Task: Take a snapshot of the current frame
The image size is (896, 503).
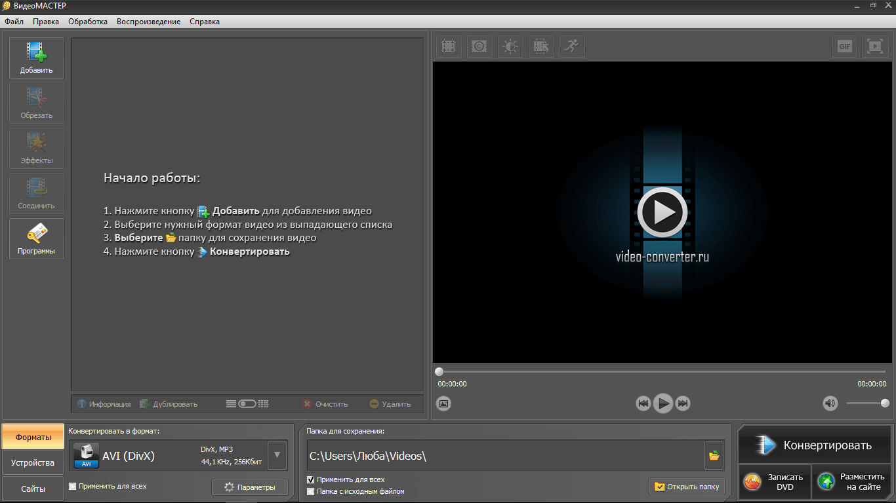Action: 443,403
